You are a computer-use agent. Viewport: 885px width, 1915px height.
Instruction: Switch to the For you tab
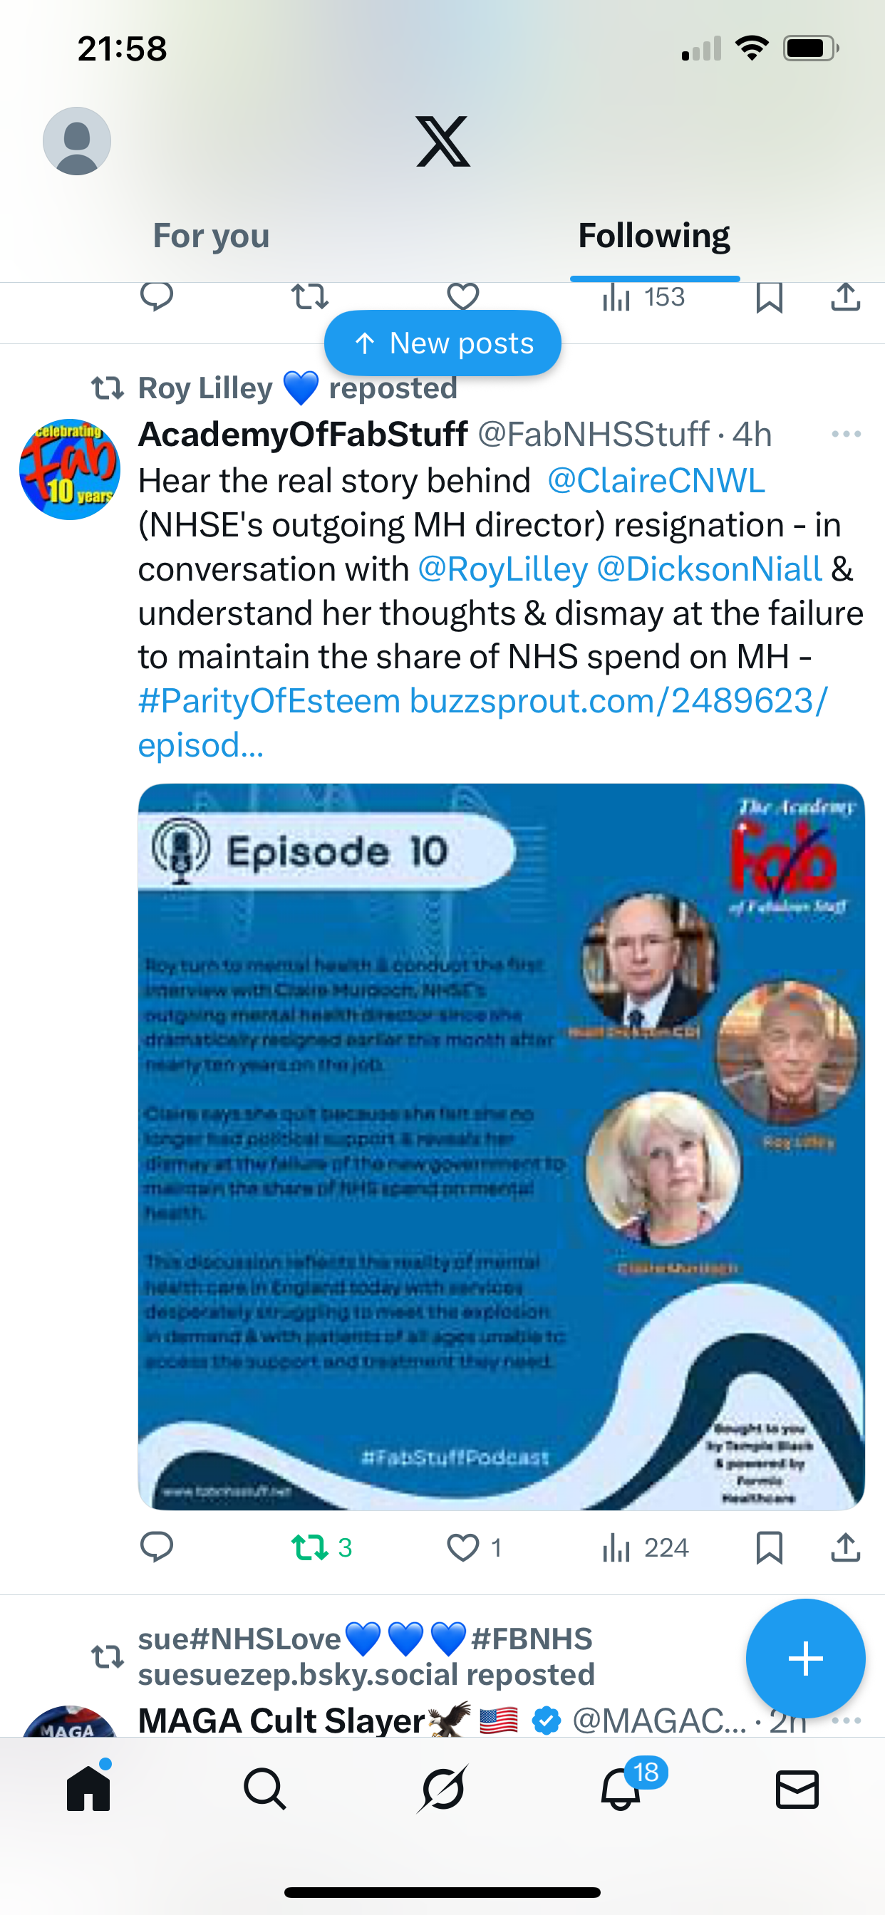[211, 236]
